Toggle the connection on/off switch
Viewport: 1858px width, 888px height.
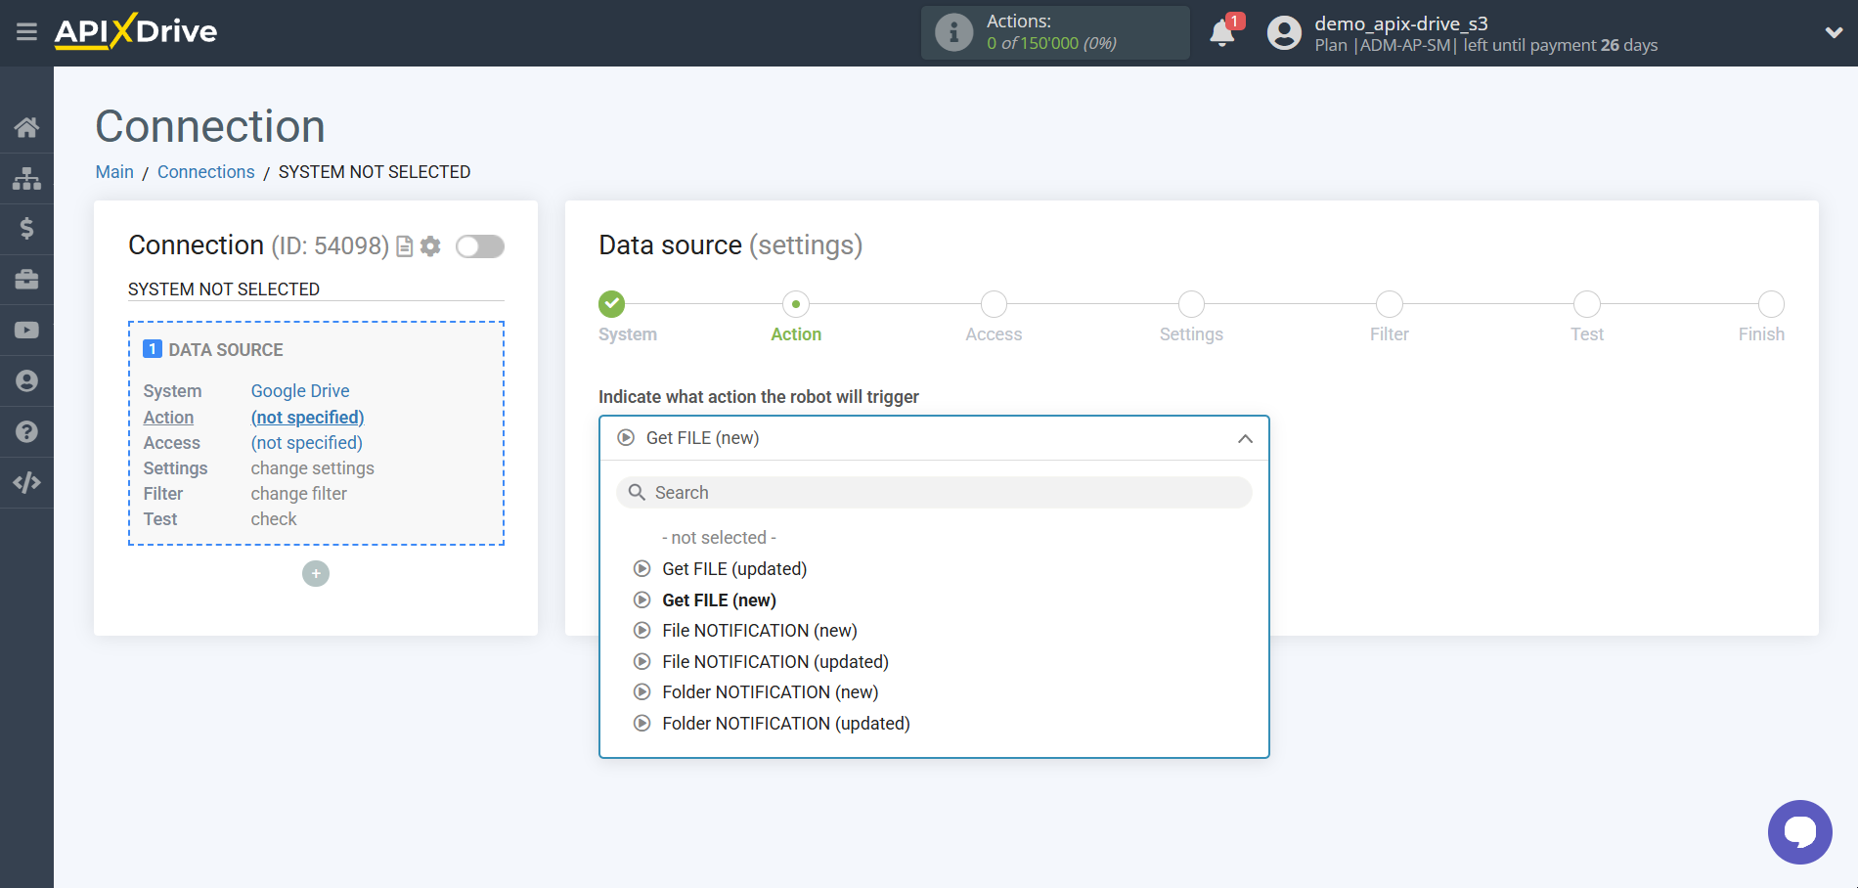pyautogui.click(x=480, y=246)
